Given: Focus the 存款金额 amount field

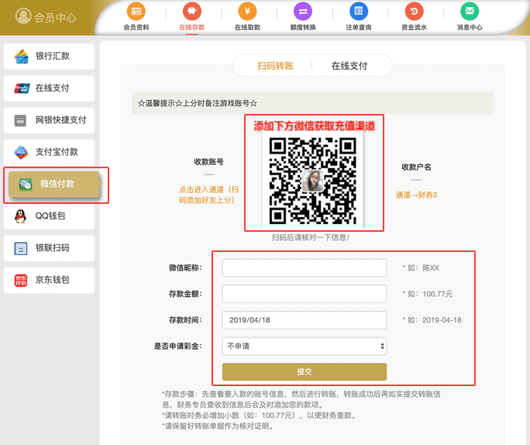Looking at the screenshot, I should click(304, 294).
